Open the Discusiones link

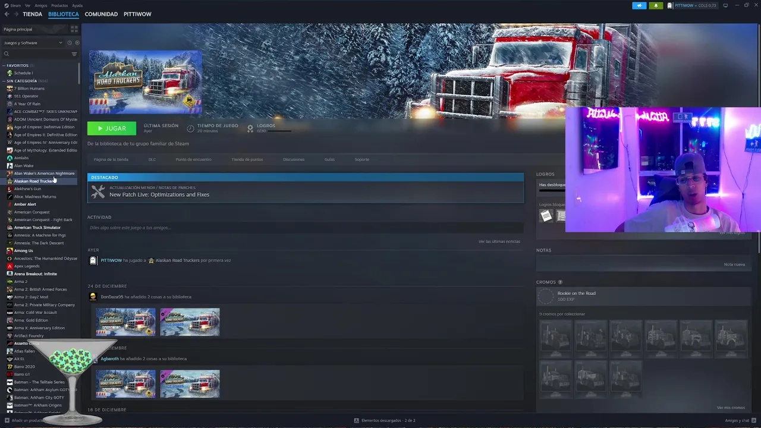294,159
